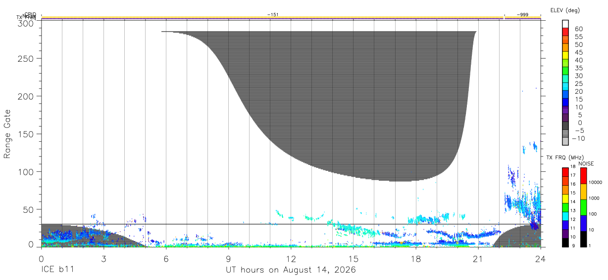Click the -999 CPID value above the plot
This screenshot has width=608, height=280.
click(x=522, y=15)
